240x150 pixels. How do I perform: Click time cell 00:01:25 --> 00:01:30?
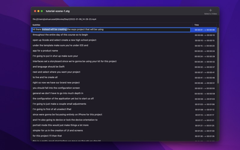[x=205, y=131]
